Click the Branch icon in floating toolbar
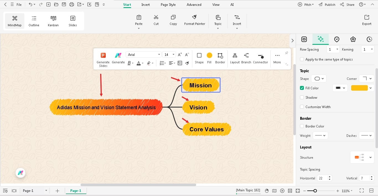The width and height of the screenshot is (378, 196). 246,55
